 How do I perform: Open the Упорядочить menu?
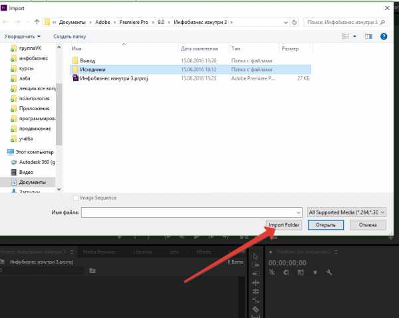pos(22,36)
